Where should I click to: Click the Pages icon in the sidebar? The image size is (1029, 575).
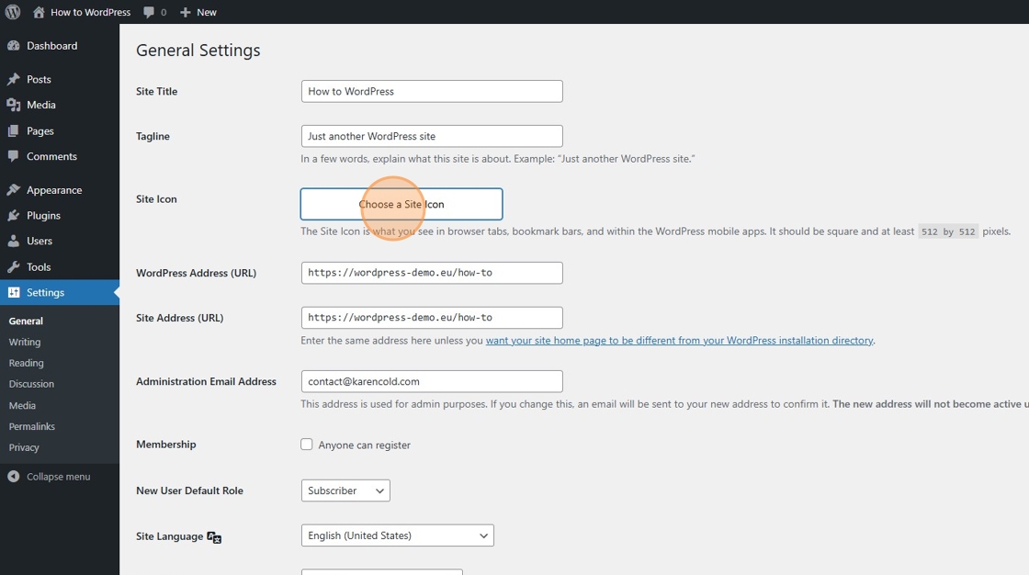click(13, 130)
